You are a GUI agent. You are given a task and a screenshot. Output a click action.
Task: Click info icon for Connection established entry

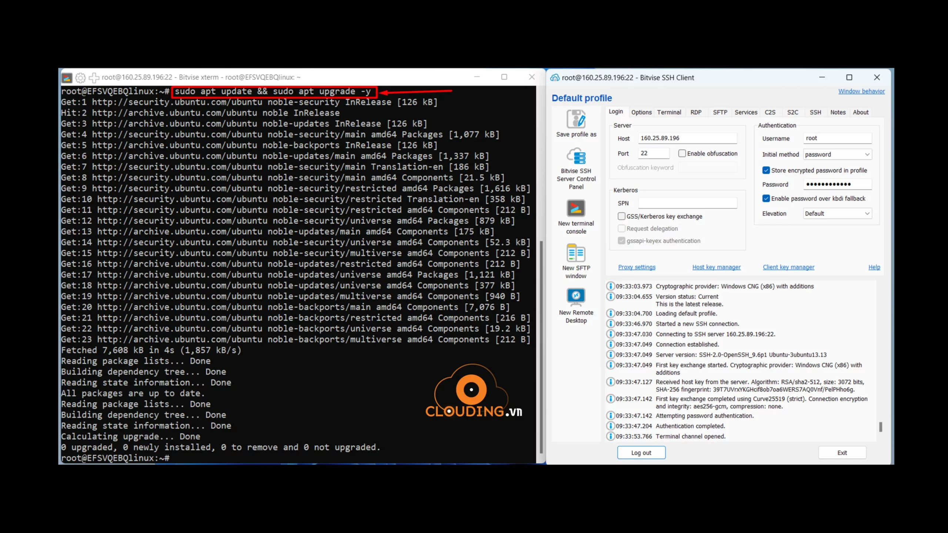click(610, 344)
